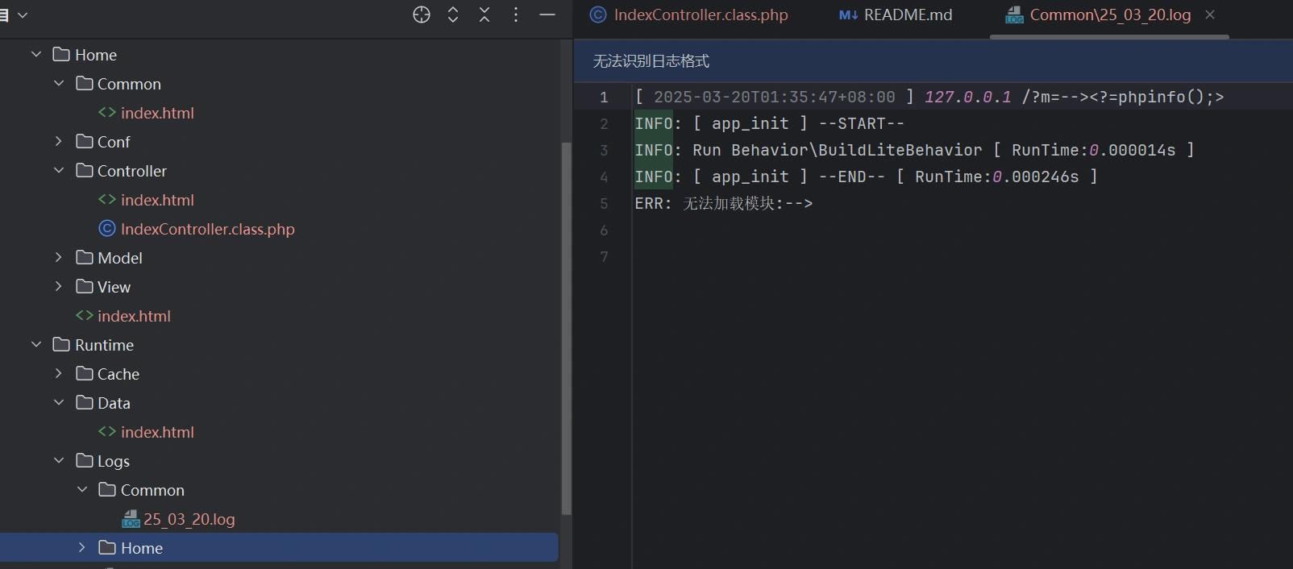
Task: Open the 25_03_20.log file in tree
Action: click(x=189, y=519)
